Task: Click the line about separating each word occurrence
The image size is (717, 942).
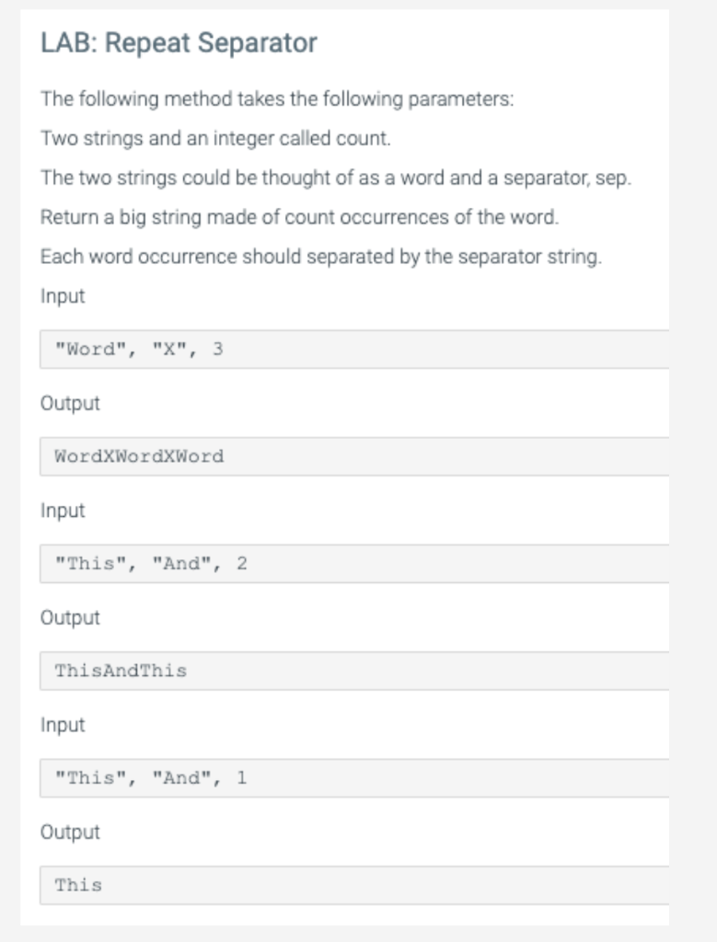Action: point(321,258)
